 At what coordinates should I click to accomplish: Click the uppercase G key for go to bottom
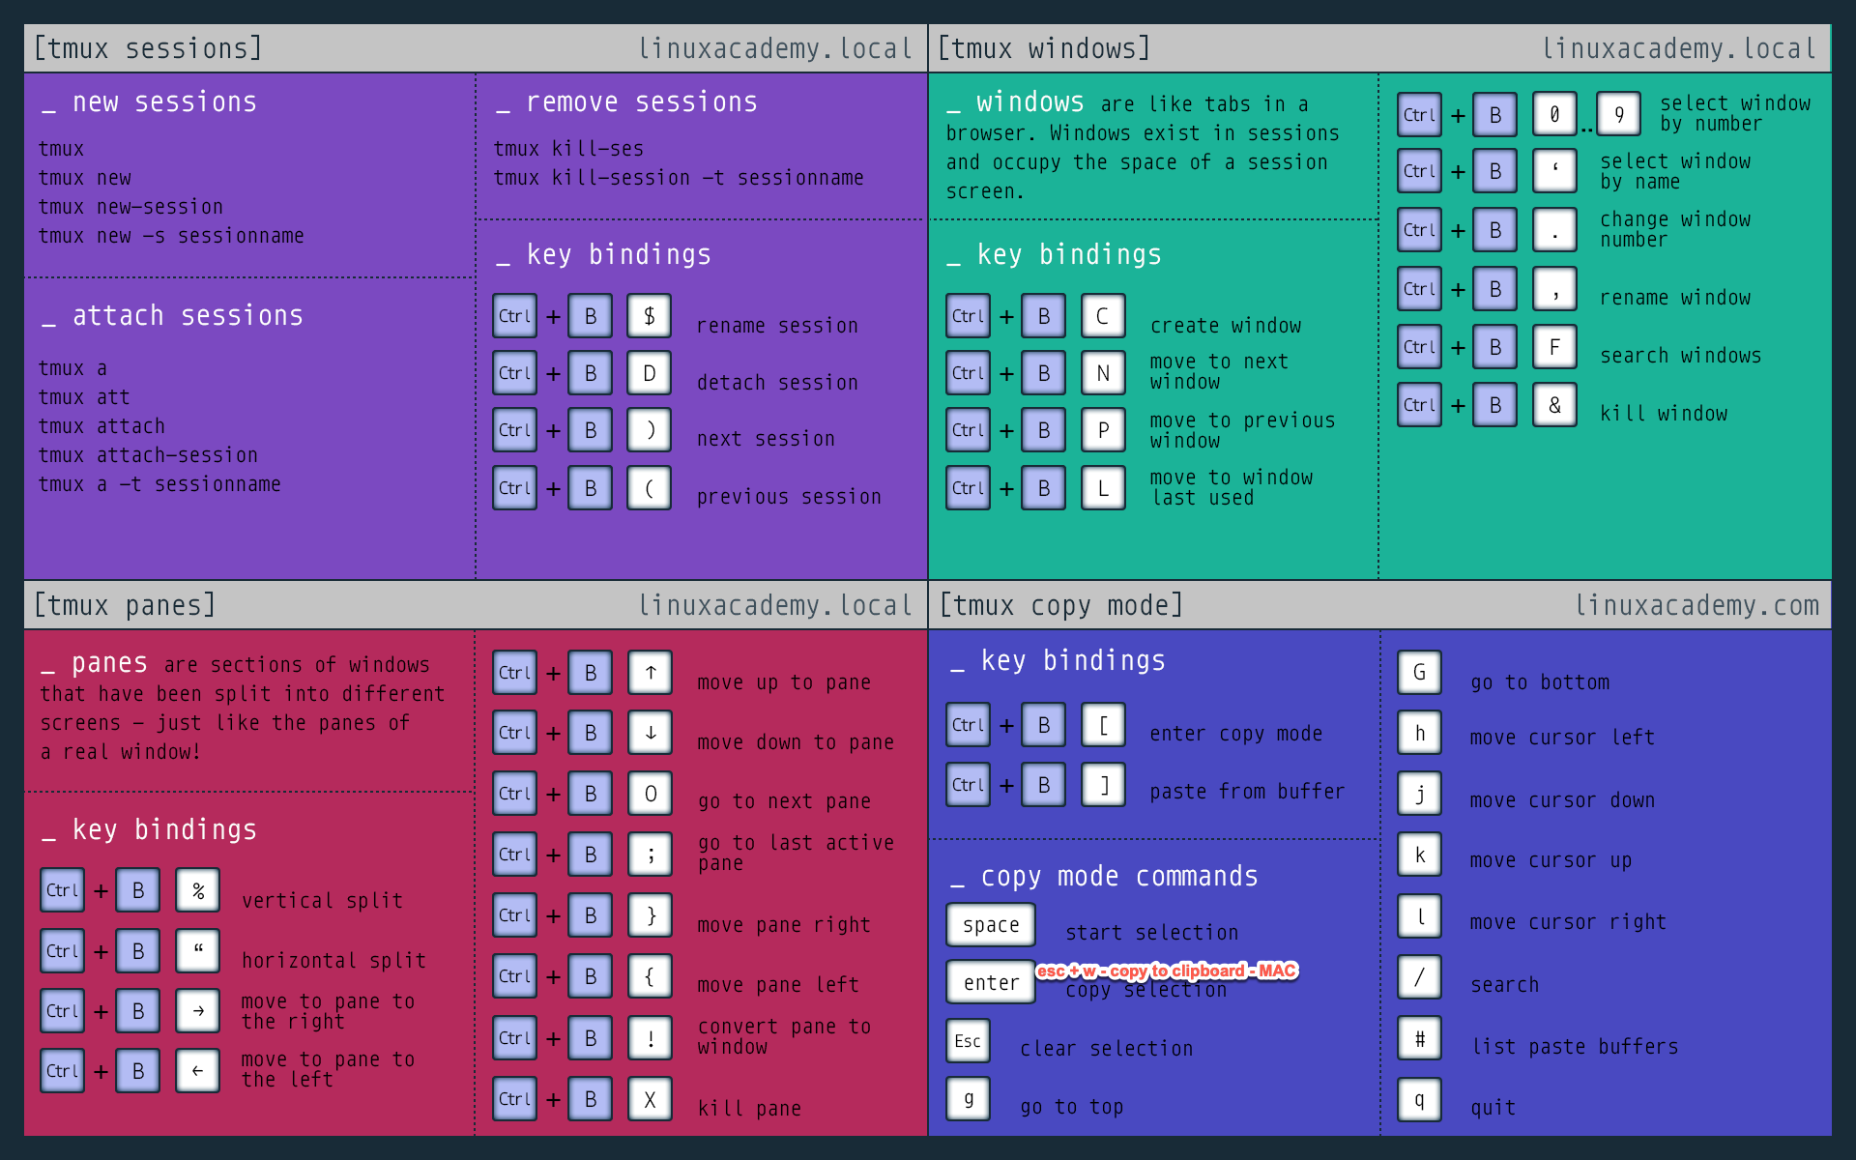pyautogui.click(x=1420, y=673)
